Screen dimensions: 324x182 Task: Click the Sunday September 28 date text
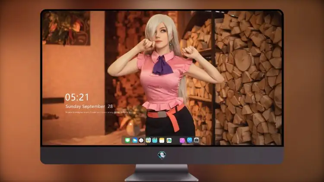click(x=89, y=106)
